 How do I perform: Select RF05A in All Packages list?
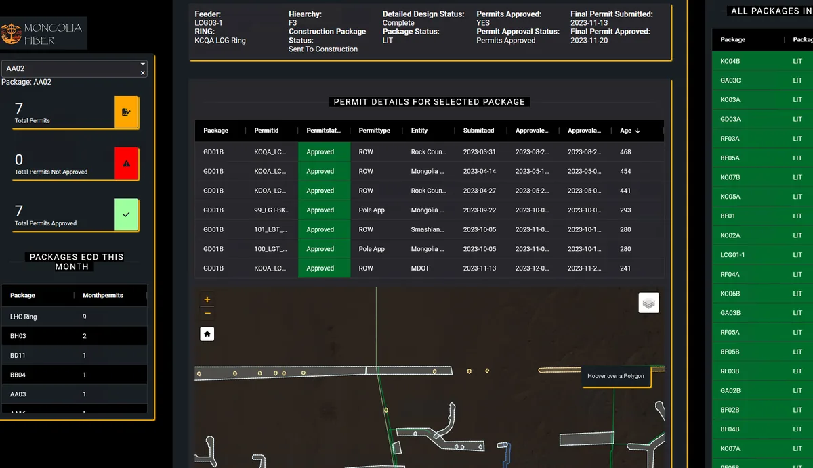[x=762, y=333]
